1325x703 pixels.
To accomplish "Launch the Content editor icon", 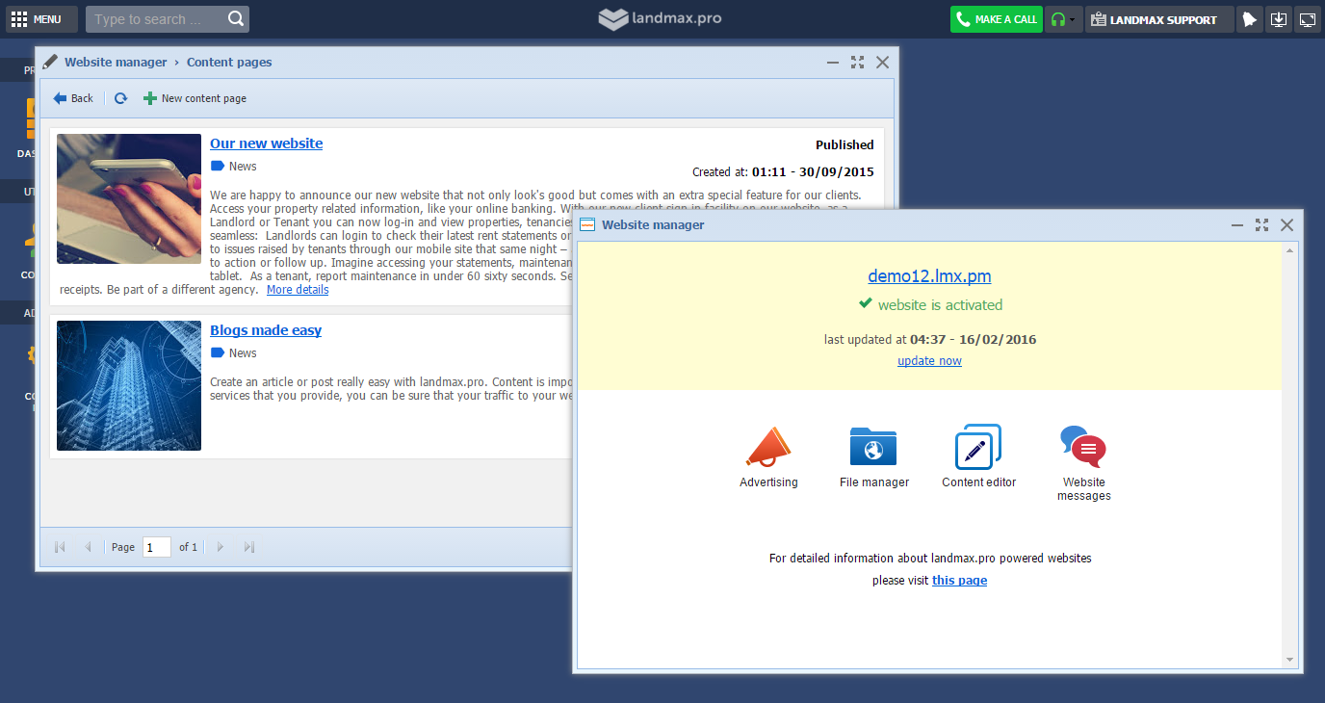I will point(978,448).
